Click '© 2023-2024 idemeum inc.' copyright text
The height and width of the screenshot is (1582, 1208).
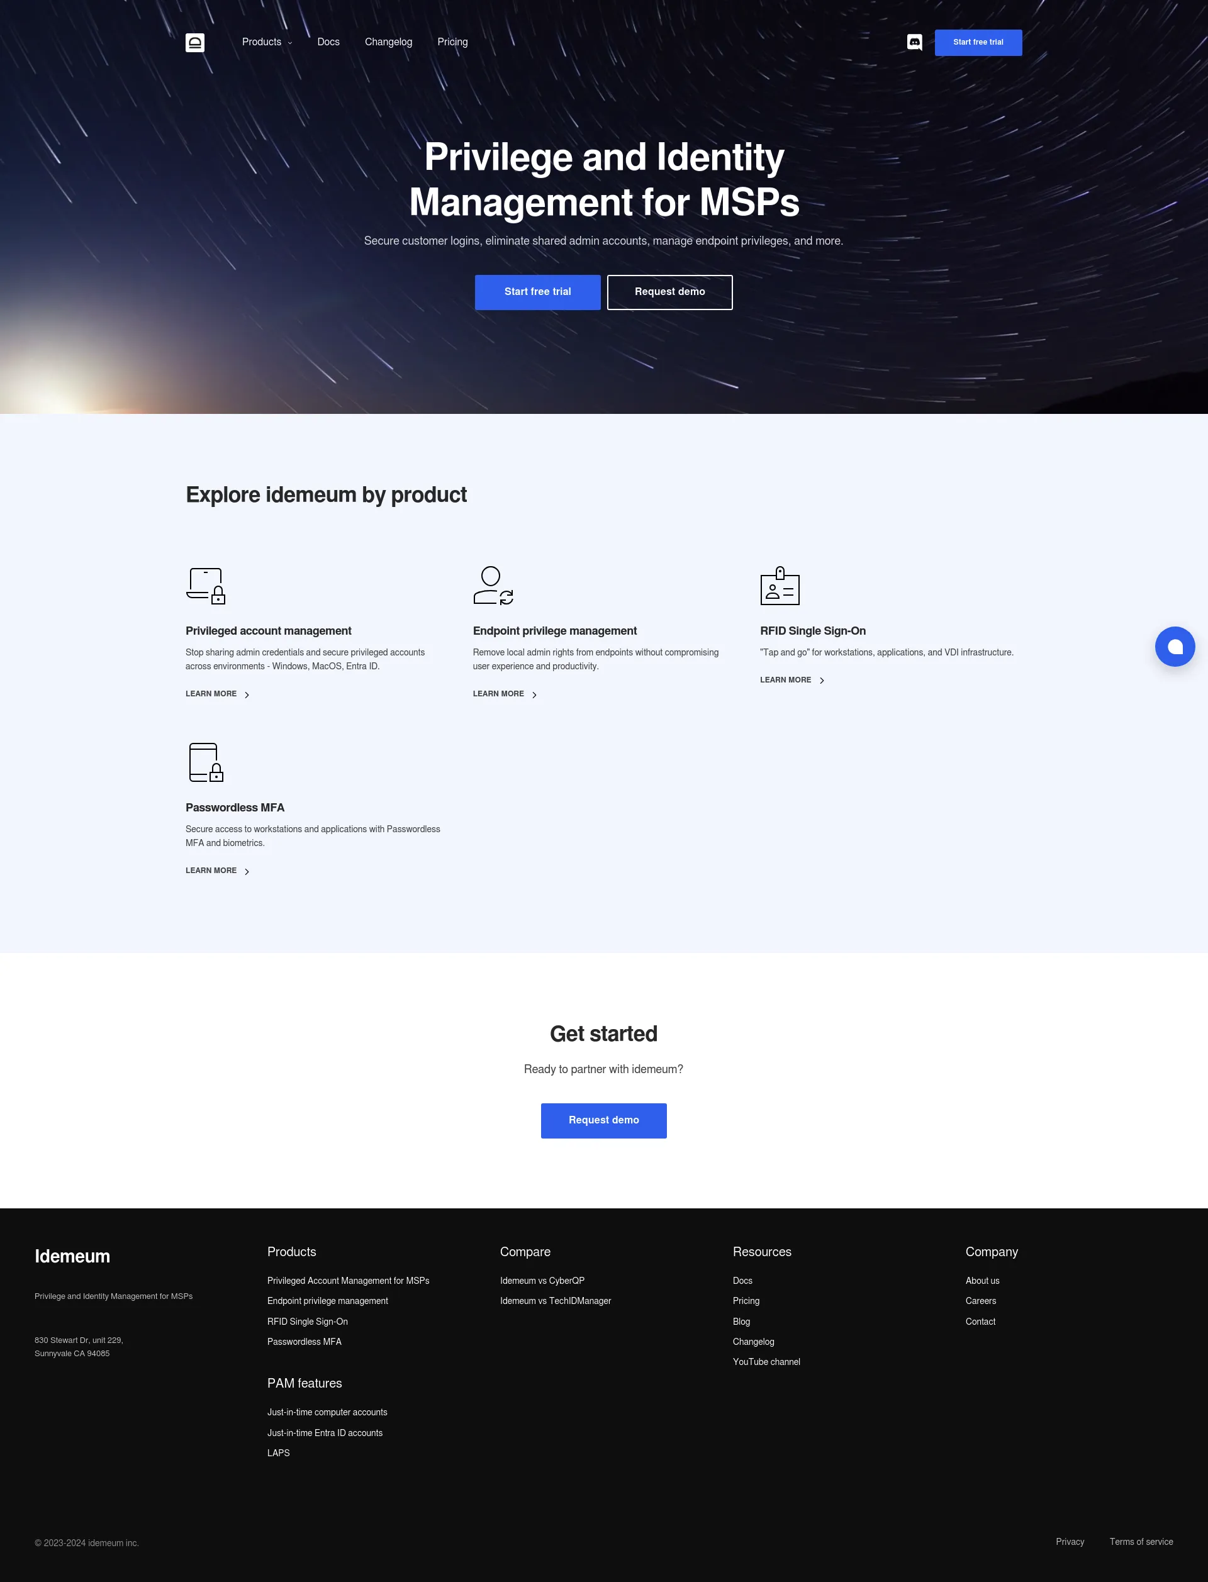[87, 1543]
